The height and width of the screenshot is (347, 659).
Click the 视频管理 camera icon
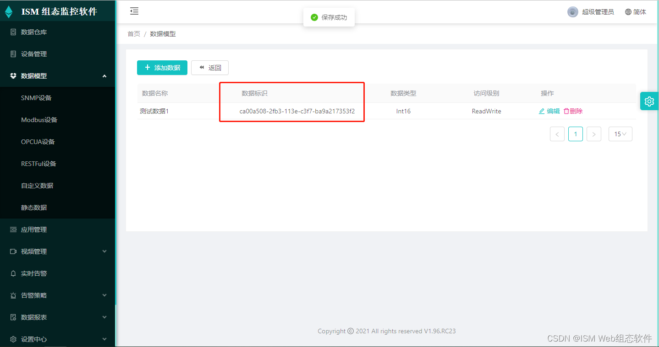point(13,251)
